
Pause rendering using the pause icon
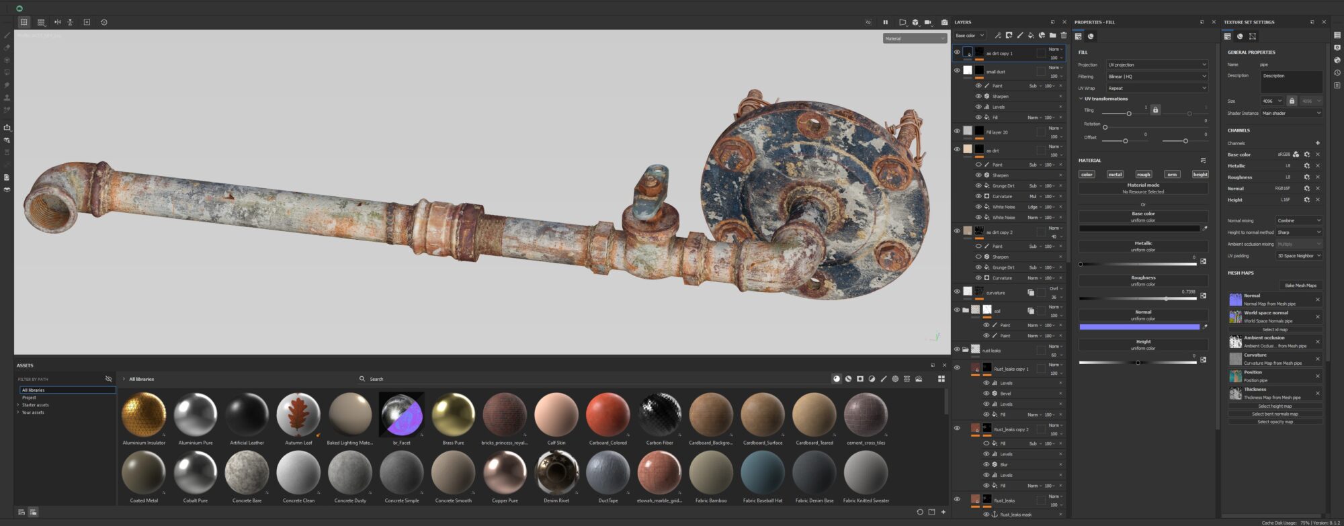point(885,22)
